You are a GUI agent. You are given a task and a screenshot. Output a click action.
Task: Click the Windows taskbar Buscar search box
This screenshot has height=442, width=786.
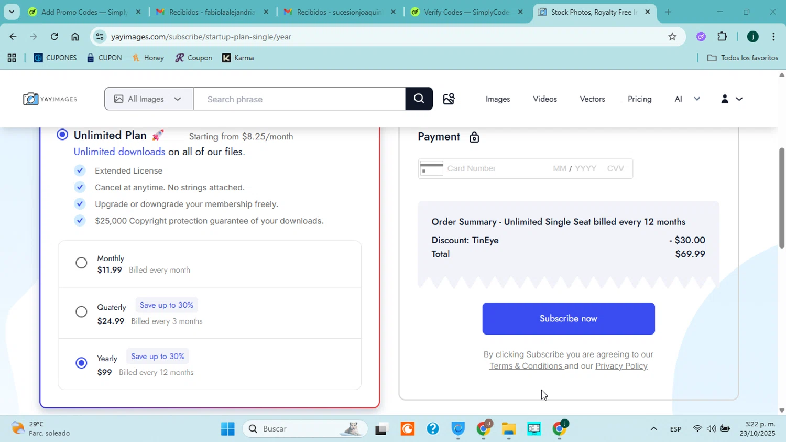click(305, 429)
